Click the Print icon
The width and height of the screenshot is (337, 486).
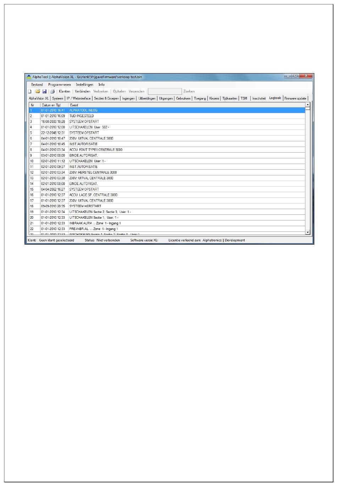click(x=52, y=91)
